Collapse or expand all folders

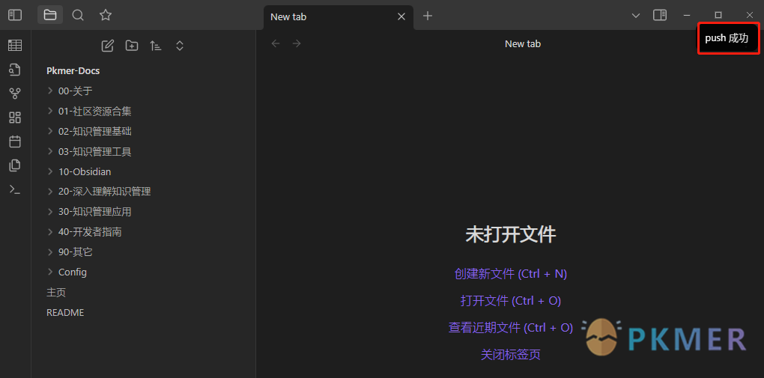pos(179,46)
